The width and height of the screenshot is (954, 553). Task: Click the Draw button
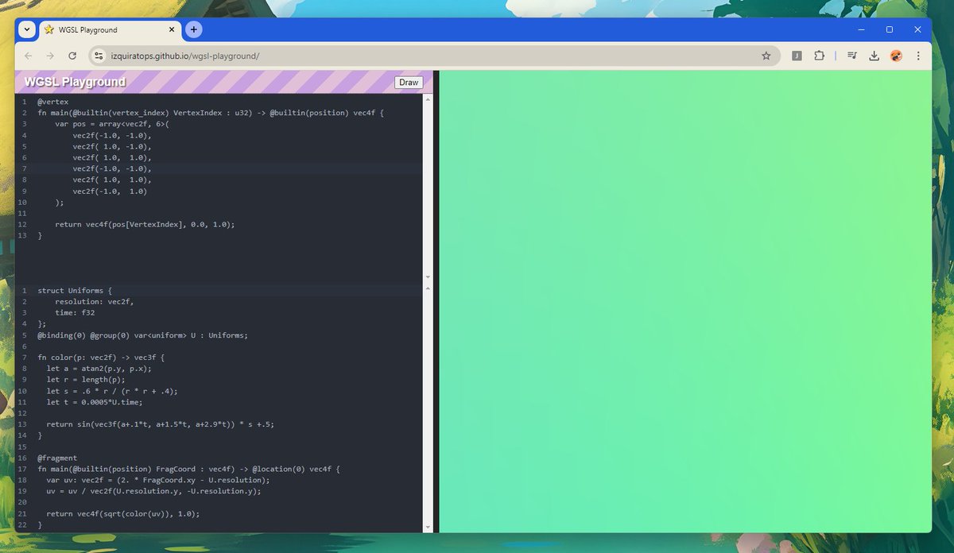point(409,83)
